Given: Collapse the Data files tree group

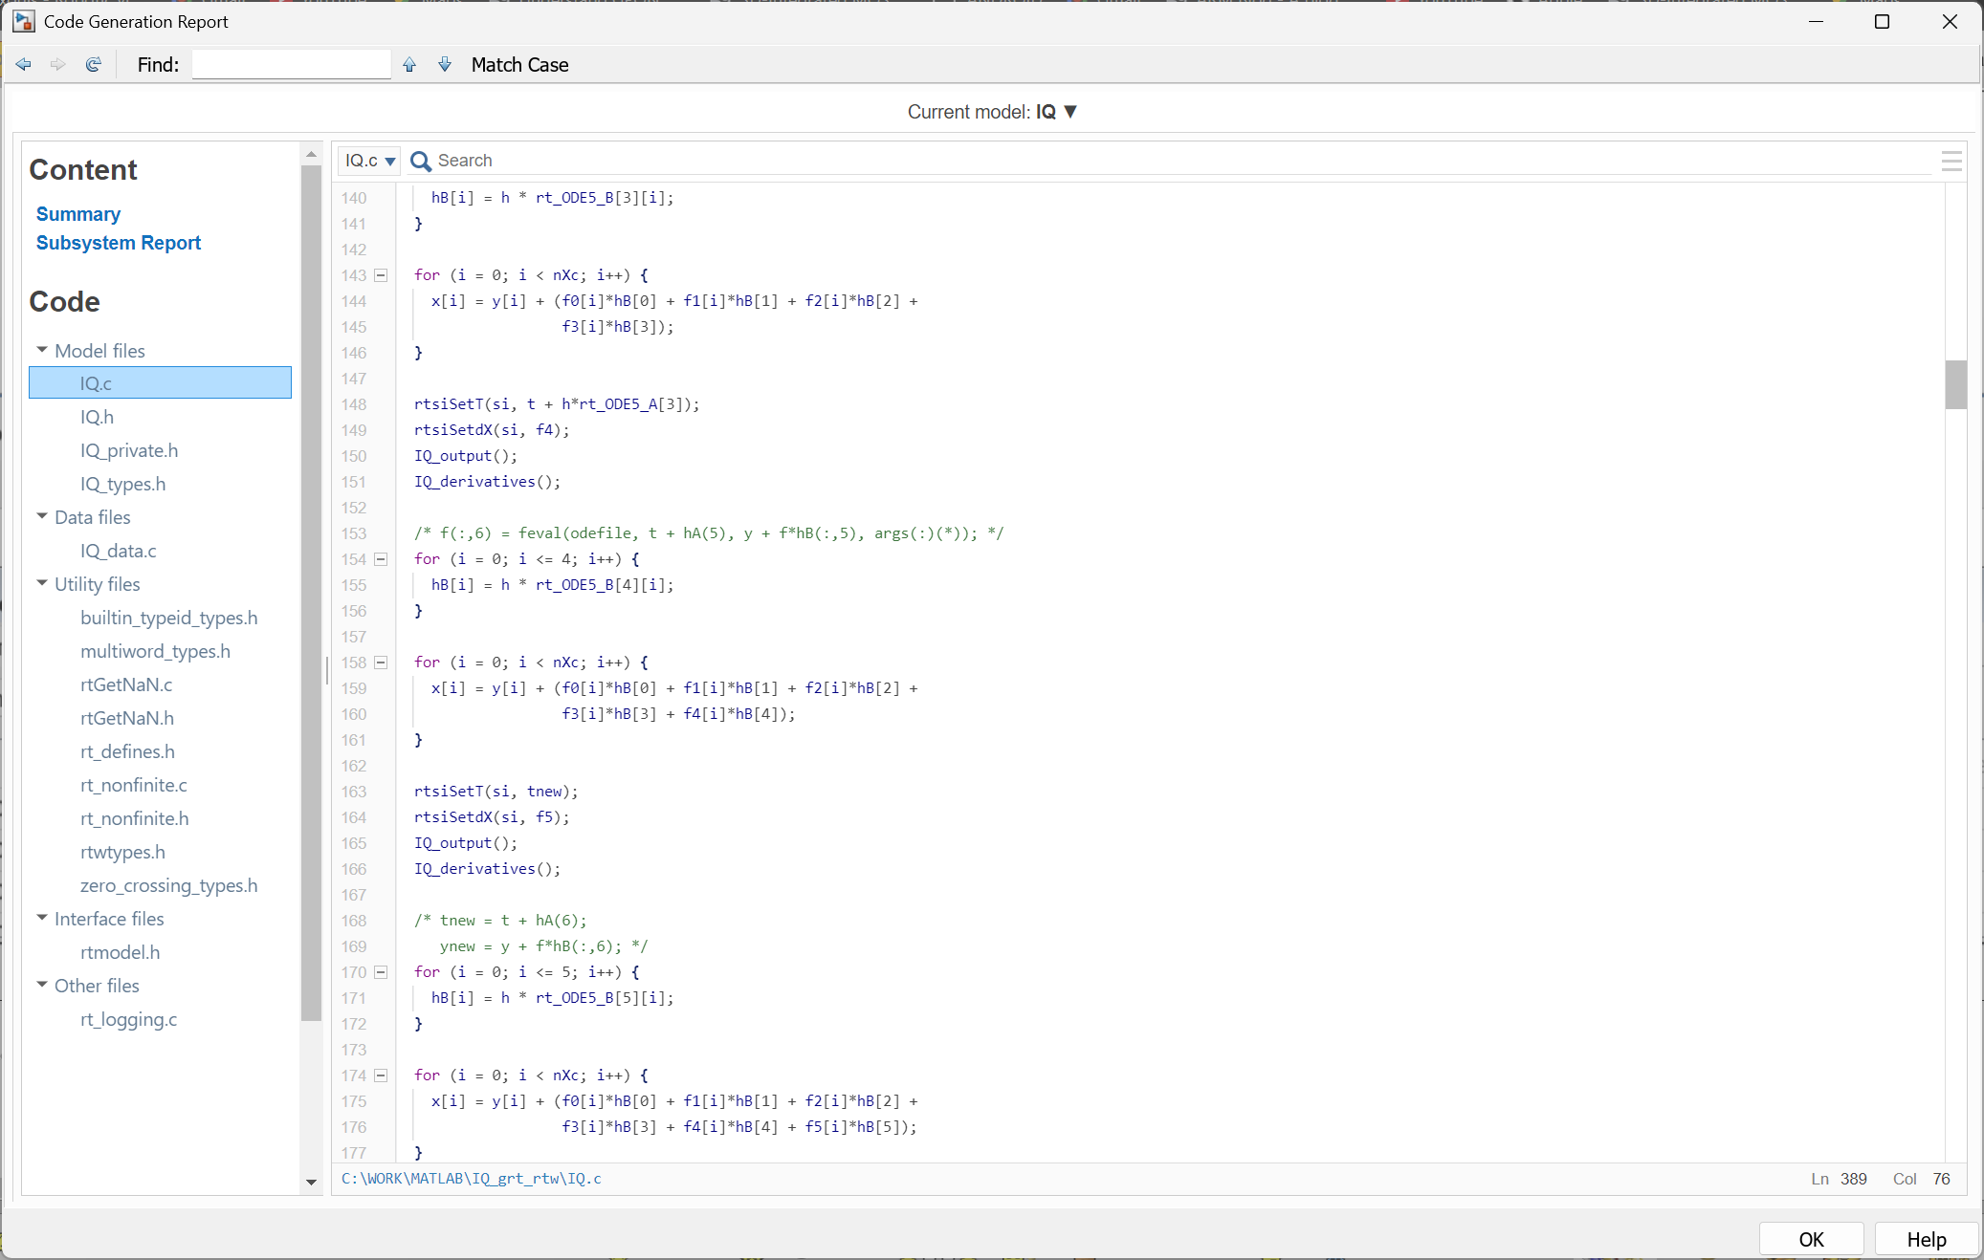Looking at the screenshot, I should 42,516.
